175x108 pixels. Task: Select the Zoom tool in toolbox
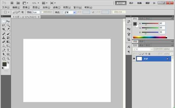[x=8, y=59]
